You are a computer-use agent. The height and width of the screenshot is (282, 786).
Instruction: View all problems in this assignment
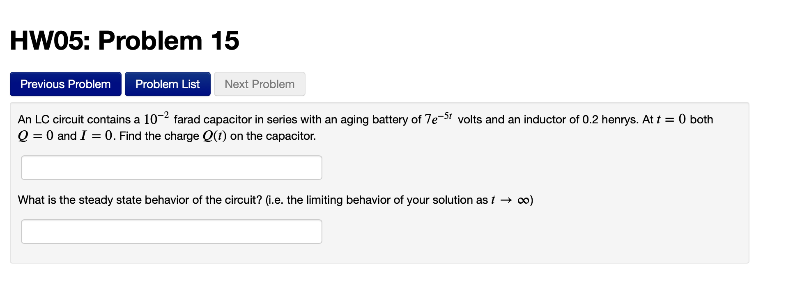167,84
